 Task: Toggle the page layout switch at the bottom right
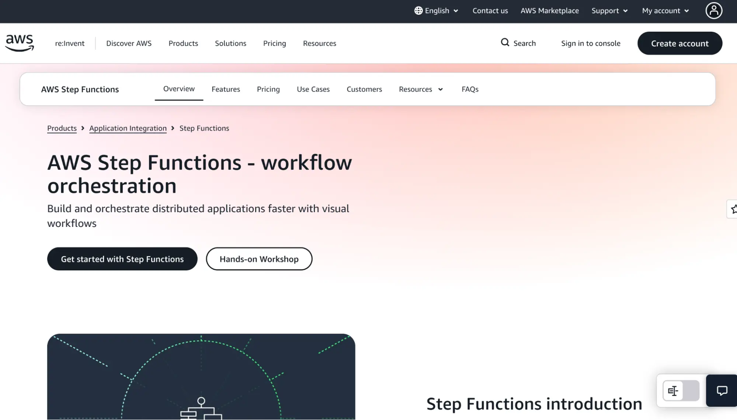(x=681, y=391)
